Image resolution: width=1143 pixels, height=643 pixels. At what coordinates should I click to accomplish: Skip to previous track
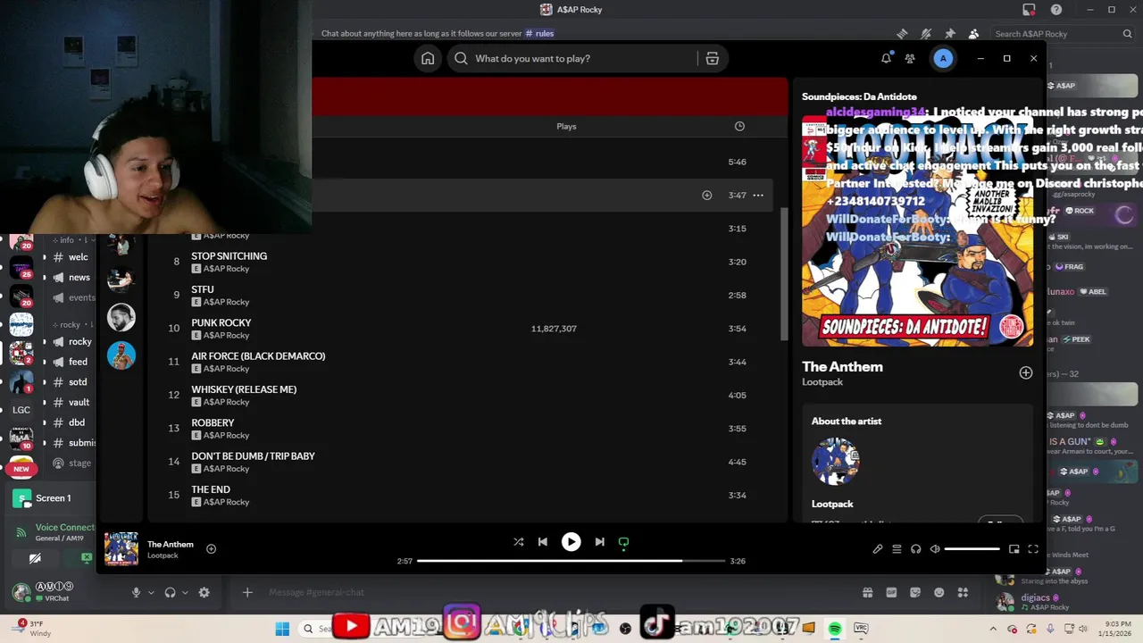pos(542,541)
